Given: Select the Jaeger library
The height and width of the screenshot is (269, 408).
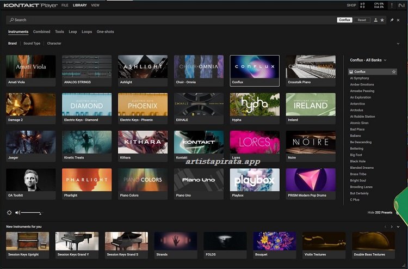Looking at the screenshot, I should (30, 146).
